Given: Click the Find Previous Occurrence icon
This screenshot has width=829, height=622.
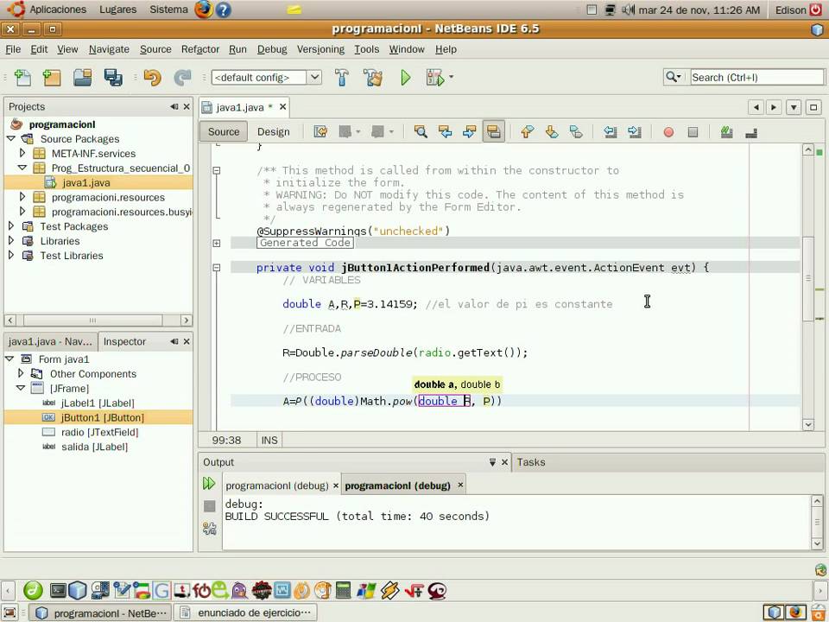Looking at the screenshot, I should (446, 131).
